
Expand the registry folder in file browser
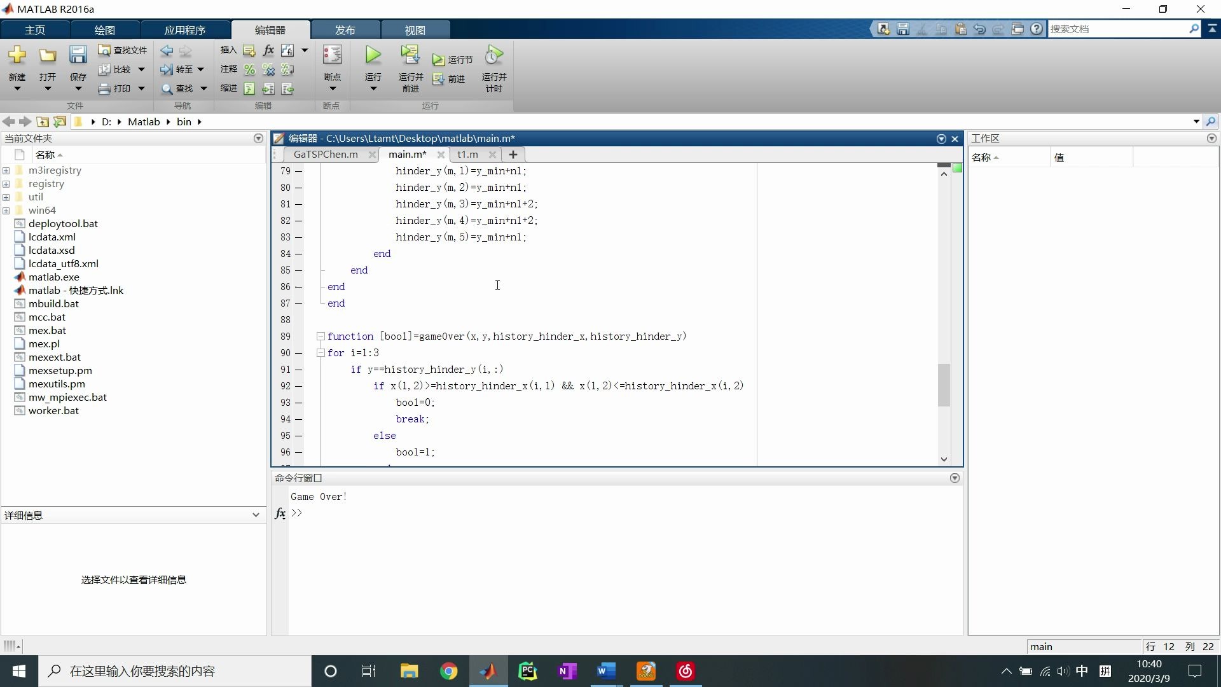point(6,184)
